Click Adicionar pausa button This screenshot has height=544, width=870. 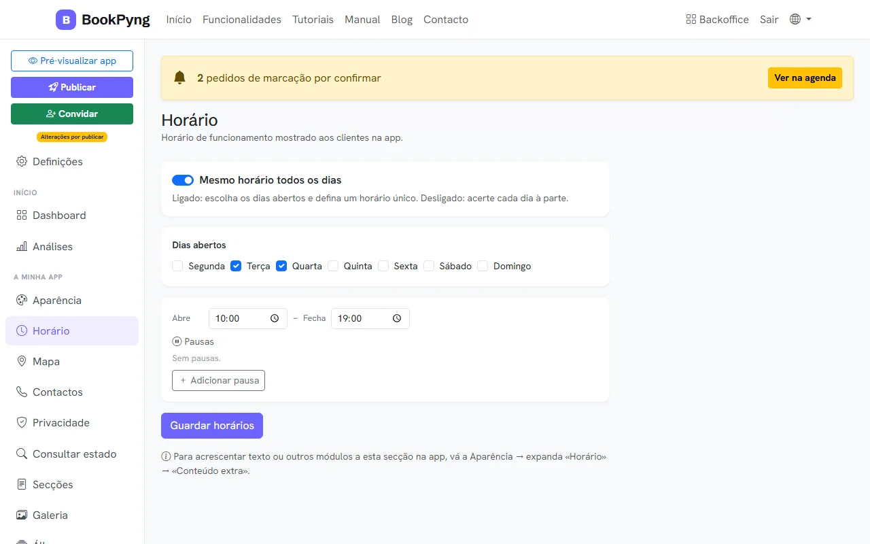click(x=218, y=380)
